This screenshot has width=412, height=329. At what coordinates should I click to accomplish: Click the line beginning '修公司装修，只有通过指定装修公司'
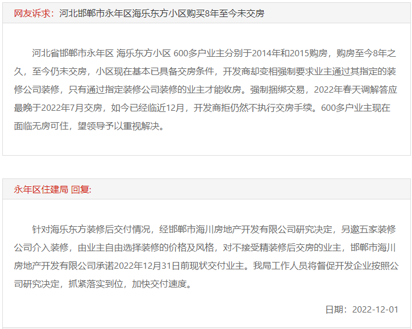tap(206, 89)
